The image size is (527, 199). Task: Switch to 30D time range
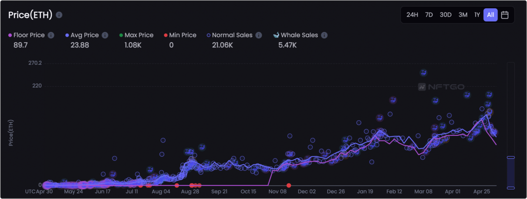(x=446, y=15)
